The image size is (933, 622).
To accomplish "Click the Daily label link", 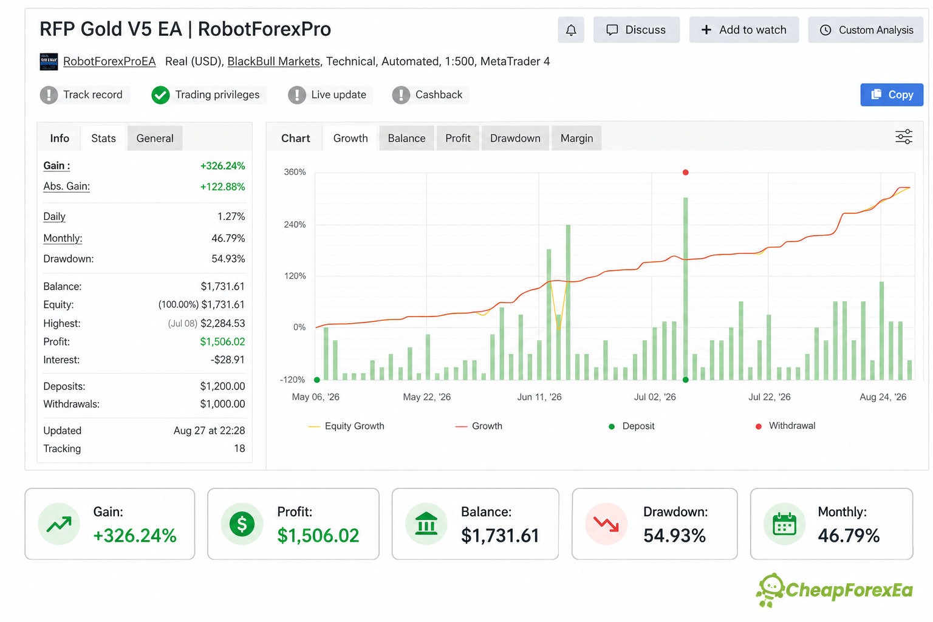I will [54, 216].
